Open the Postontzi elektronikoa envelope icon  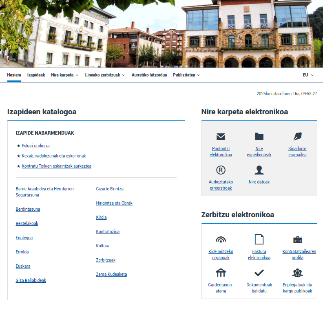pos(221,137)
